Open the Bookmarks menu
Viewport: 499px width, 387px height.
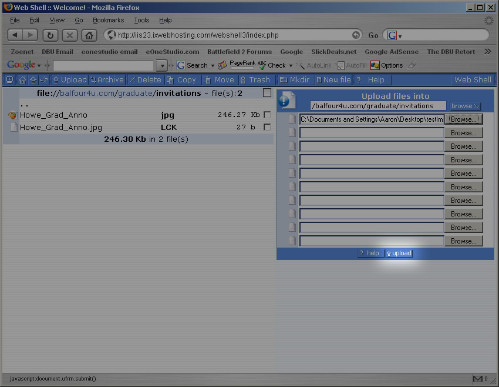(108, 20)
